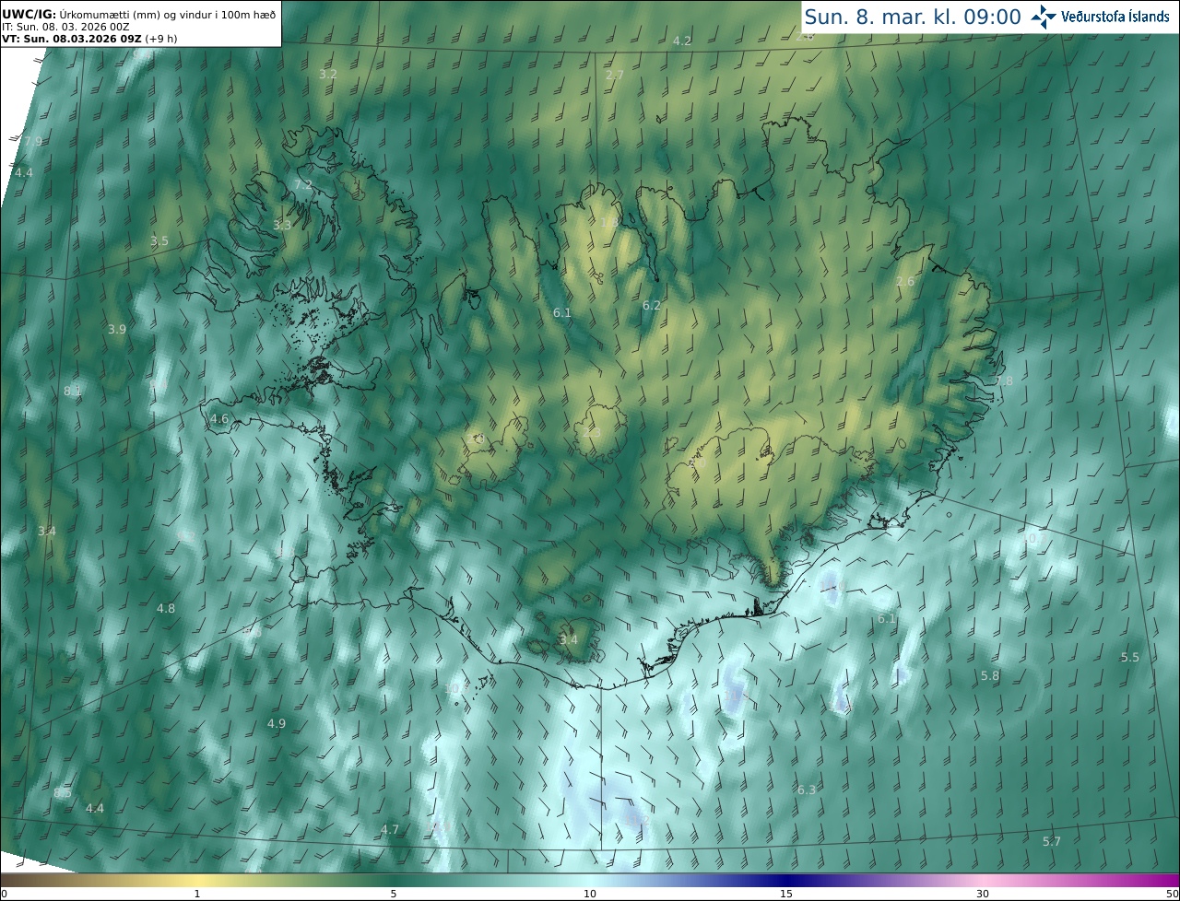Image resolution: width=1180 pixels, height=901 pixels.
Task: Click the '10' tick label on the legend
Action: tap(590, 894)
